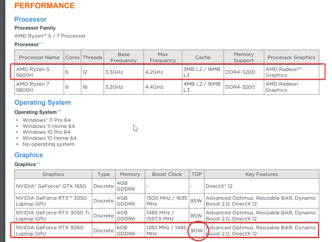Click the Max Frequency column header
332x242 pixels.
pos(163,57)
